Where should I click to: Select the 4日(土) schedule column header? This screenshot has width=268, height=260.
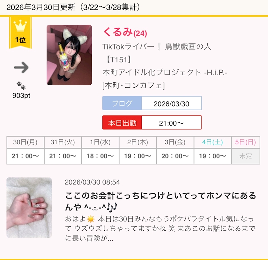point(212,142)
